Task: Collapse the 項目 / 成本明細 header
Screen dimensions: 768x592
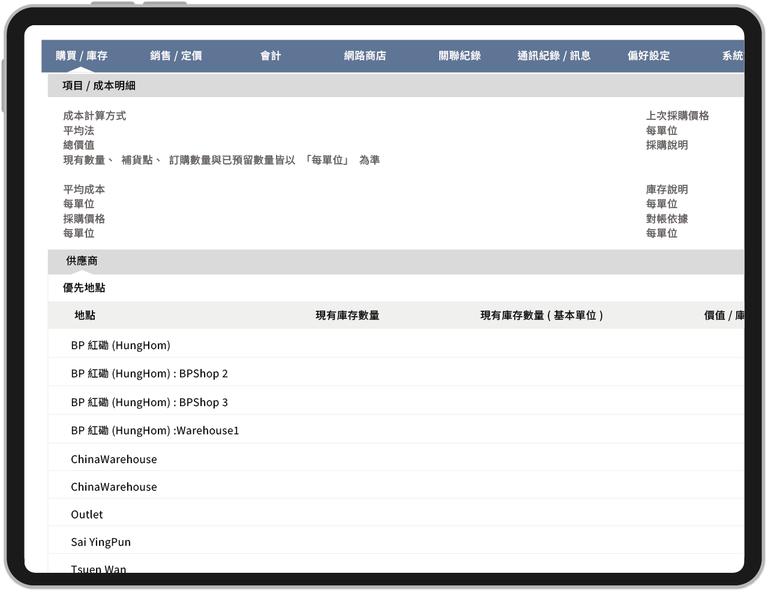Action: click(x=100, y=85)
